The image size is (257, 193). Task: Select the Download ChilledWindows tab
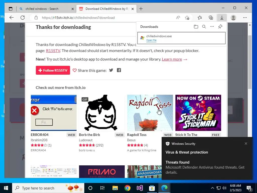tap(106, 9)
